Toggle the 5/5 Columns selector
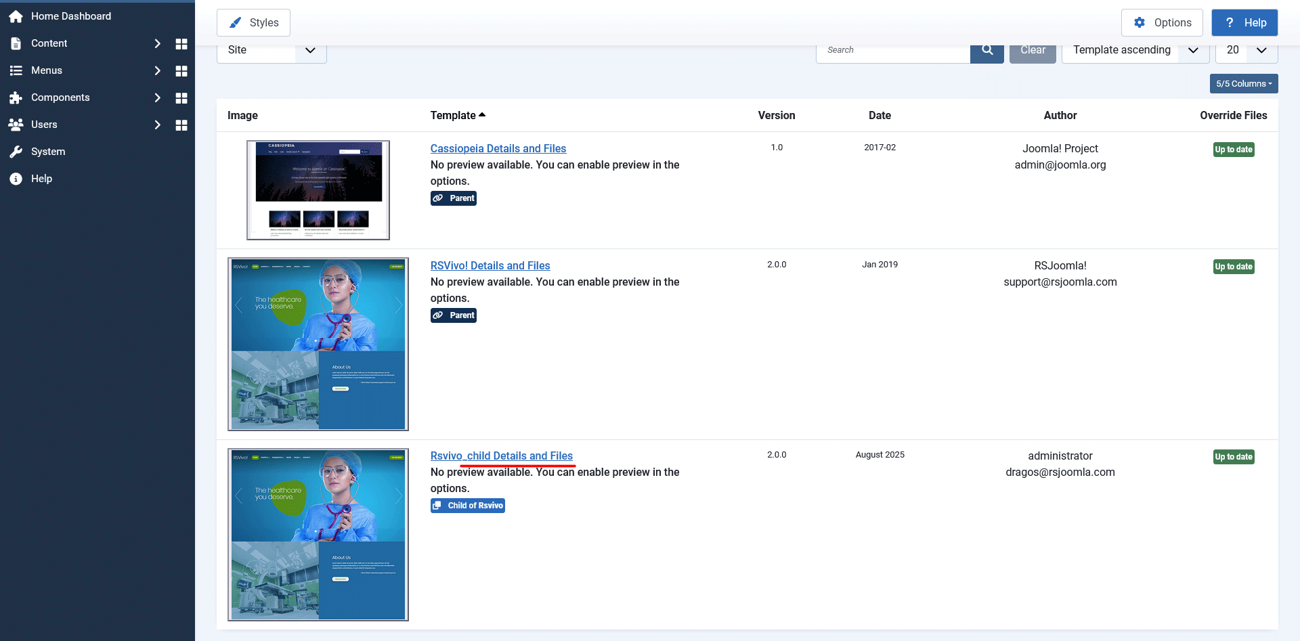This screenshot has height=641, width=1300. [x=1243, y=84]
